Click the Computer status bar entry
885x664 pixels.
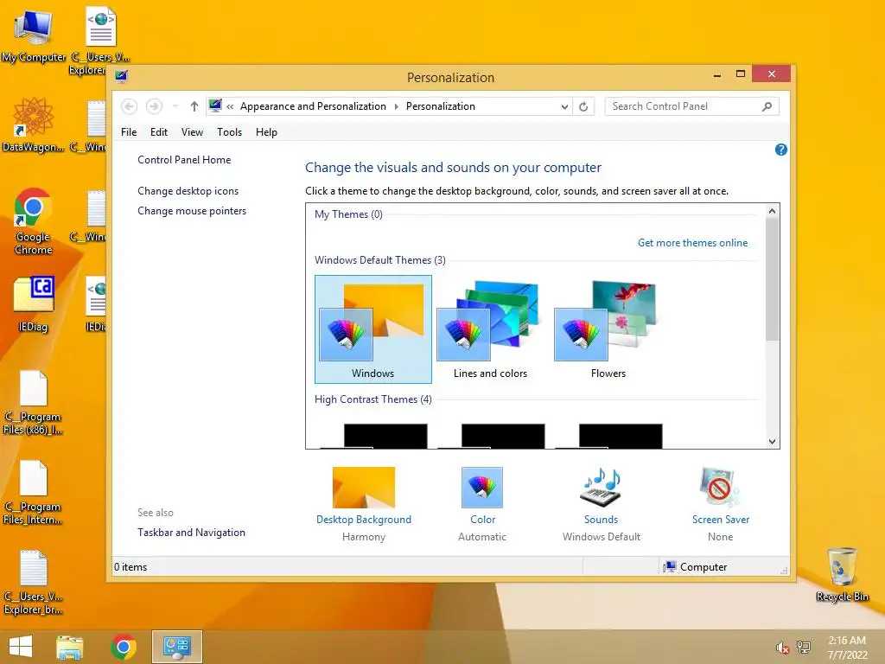[x=696, y=567]
